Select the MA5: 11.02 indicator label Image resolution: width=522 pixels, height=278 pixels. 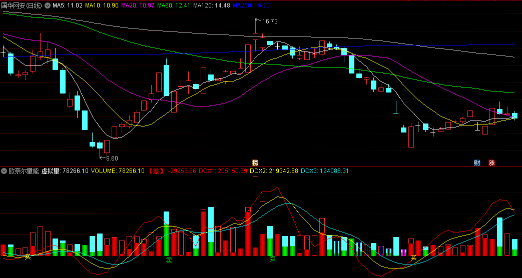pyautogui.click(x=68, y=5)
